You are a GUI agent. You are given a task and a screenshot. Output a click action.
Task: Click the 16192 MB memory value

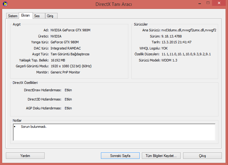click(58, 60)
